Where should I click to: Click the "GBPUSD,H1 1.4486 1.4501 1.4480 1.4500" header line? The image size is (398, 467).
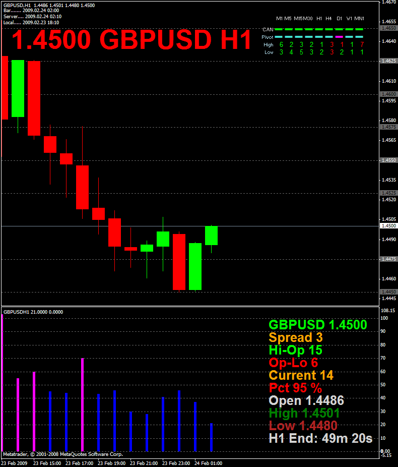49,6
